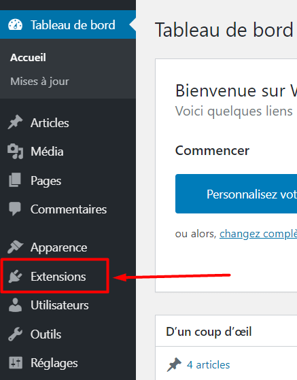Open Mises à jour submenu item
The width and height of the screenshot is (297, 380).
39,82
